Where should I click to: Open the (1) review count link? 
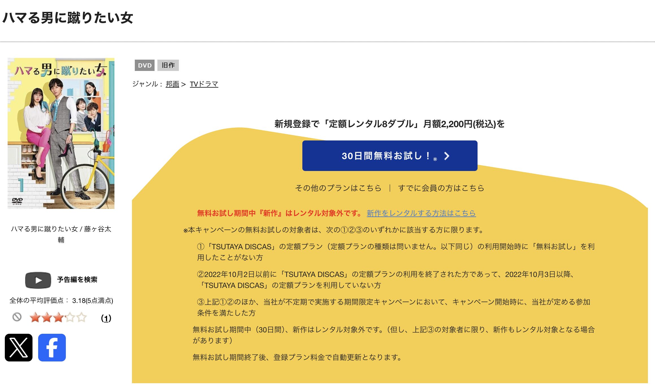pos(106,318)
